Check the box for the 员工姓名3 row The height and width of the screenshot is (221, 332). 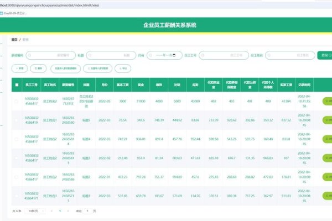[x=17, y=196]
